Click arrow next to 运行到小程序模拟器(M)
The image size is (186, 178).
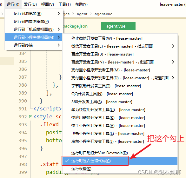59,37
